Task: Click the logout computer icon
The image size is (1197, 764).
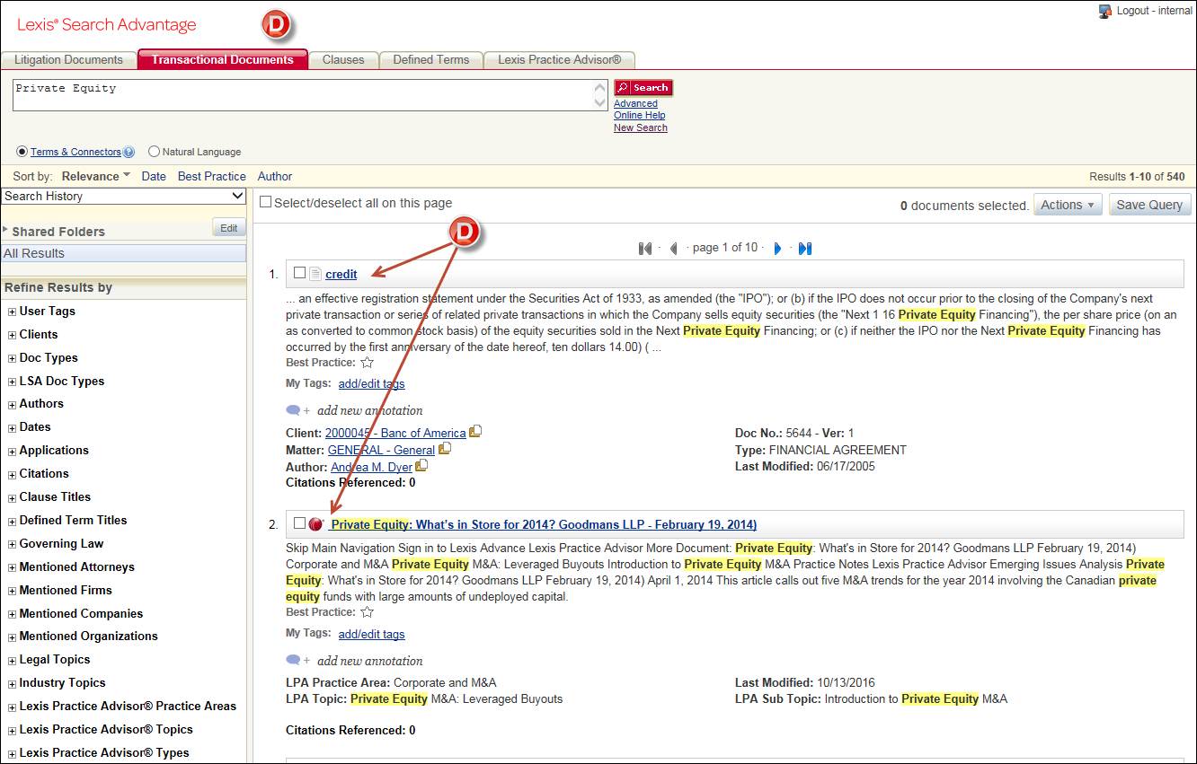Action: (x=1105, y=12)
